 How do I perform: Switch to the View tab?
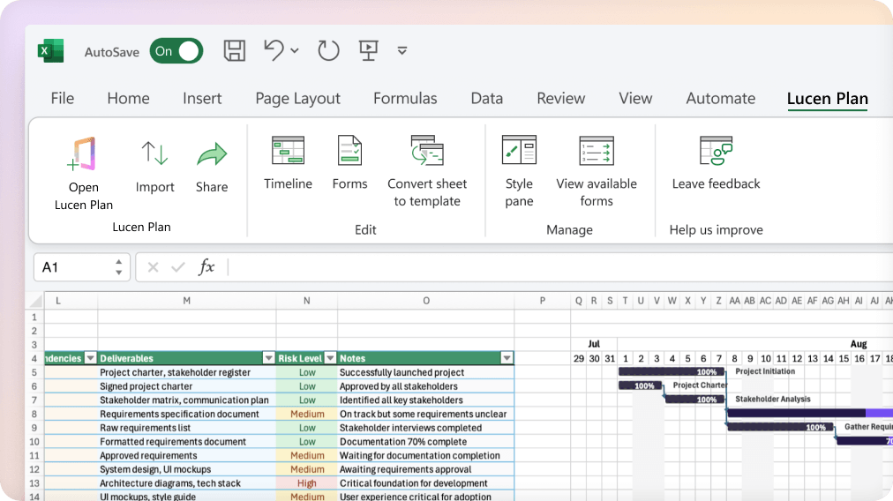click(635, 99)
